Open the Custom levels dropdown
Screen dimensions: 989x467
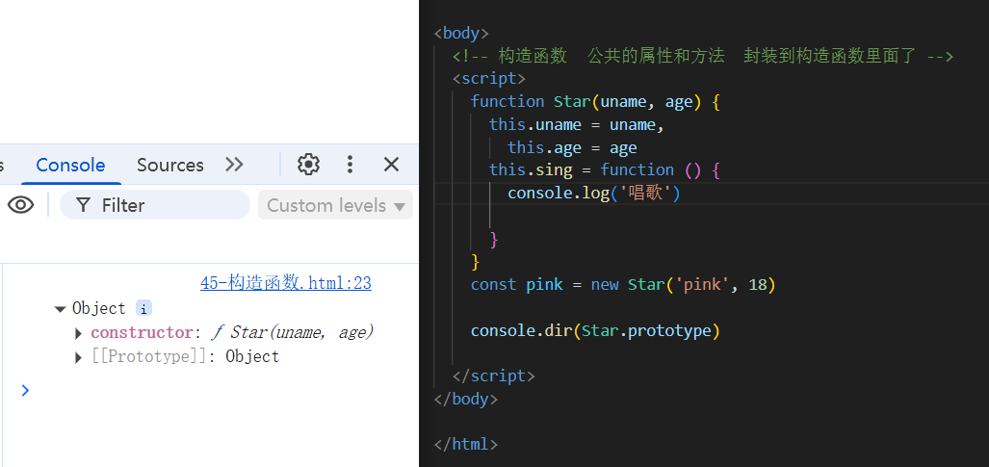coord(335,205)
